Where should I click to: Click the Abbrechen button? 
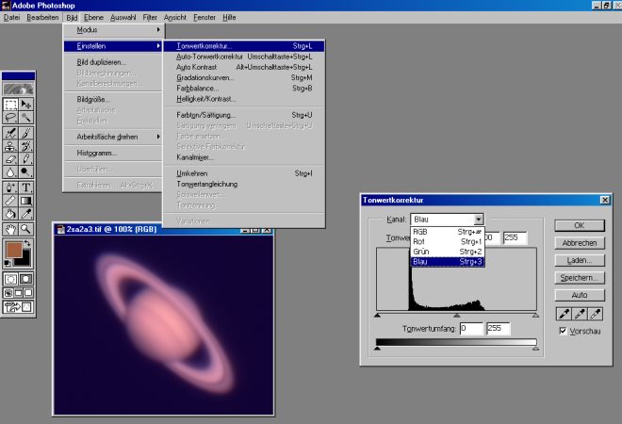[579, 242]
